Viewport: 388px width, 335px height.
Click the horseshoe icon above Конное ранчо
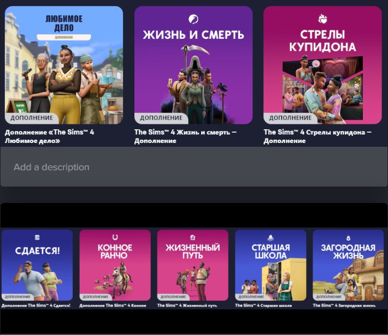click(115, 237)
